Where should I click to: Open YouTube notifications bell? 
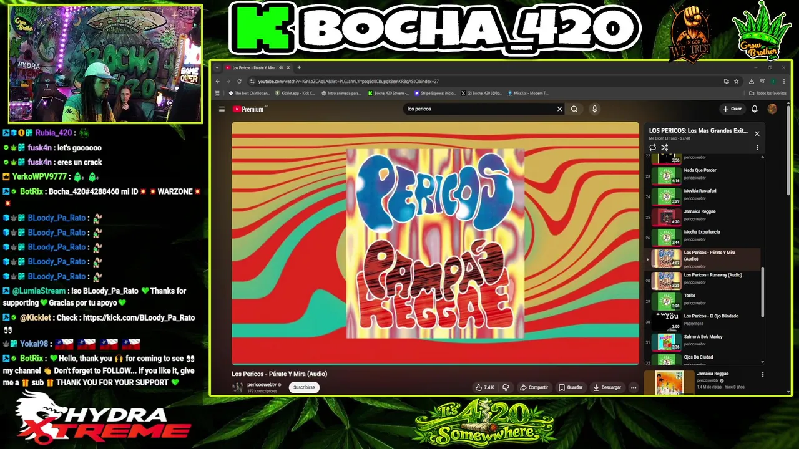tap(755, 109)
